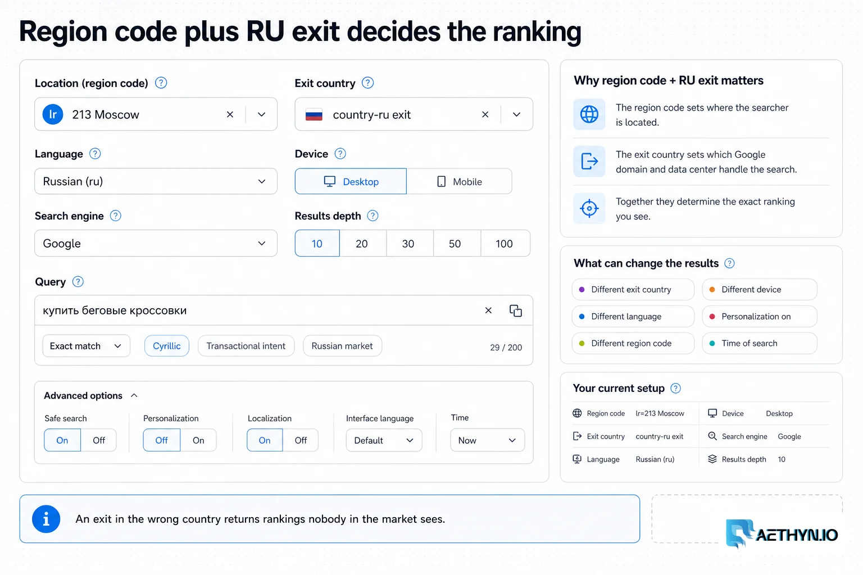Switch Localization Off

(x=301, y=440)
